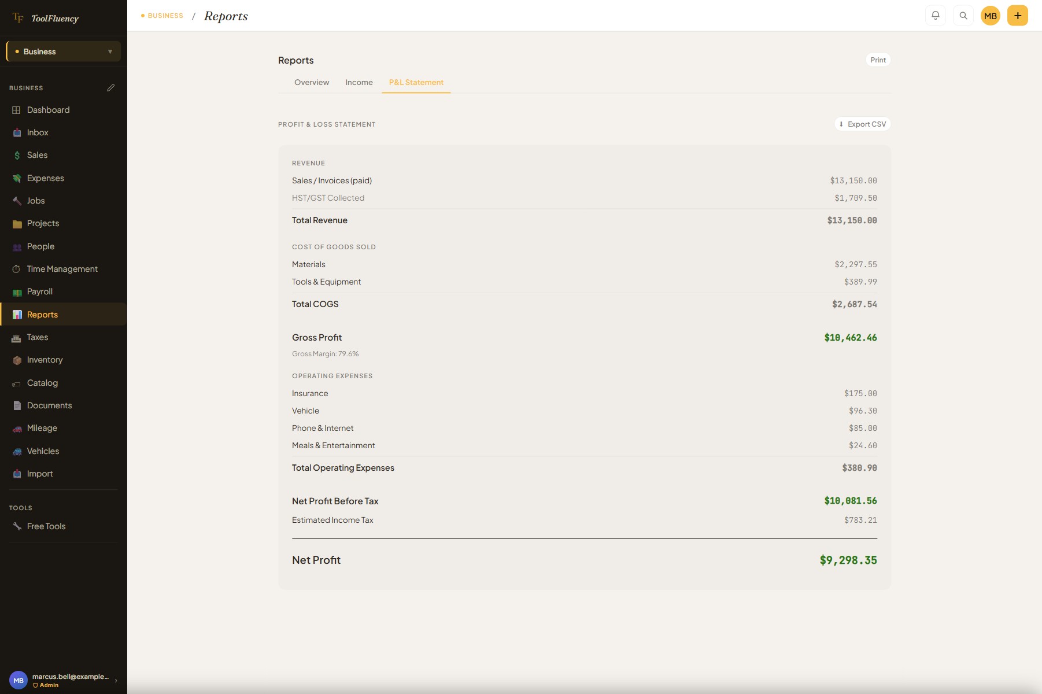Click the Vehicle expense amount $96.30
1042x694 pixels.
(863, 411)
